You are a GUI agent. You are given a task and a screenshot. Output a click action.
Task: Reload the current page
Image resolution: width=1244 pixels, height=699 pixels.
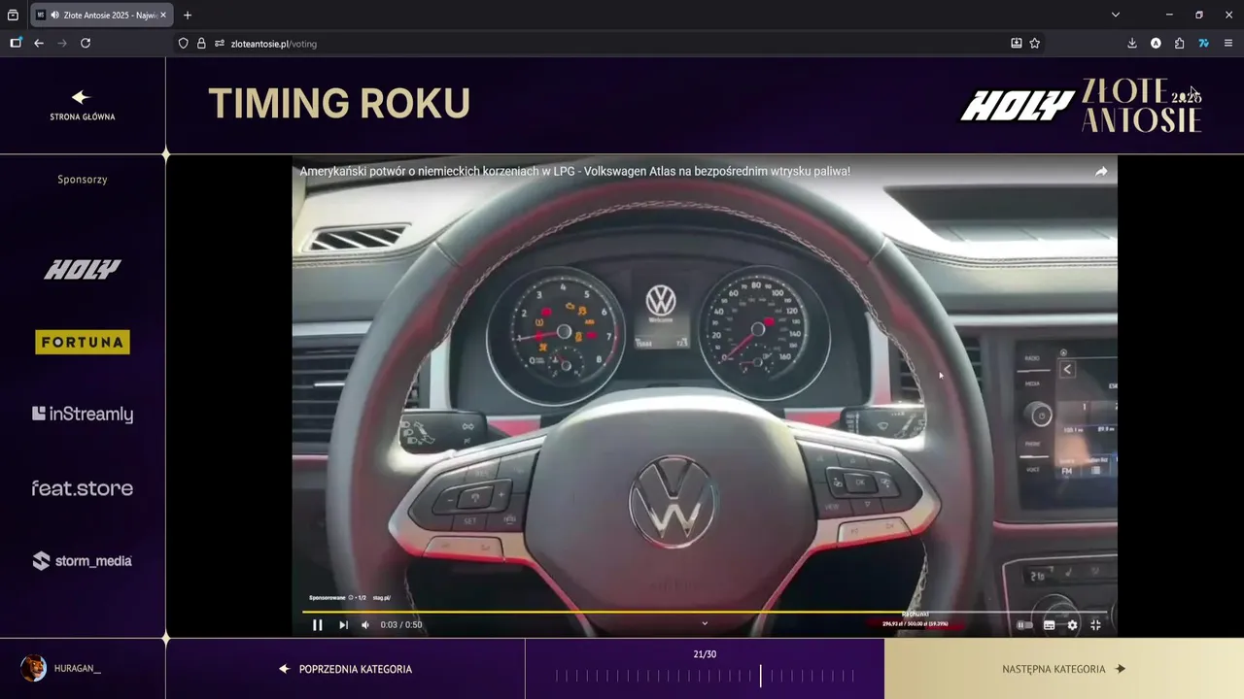click(86, 43)
